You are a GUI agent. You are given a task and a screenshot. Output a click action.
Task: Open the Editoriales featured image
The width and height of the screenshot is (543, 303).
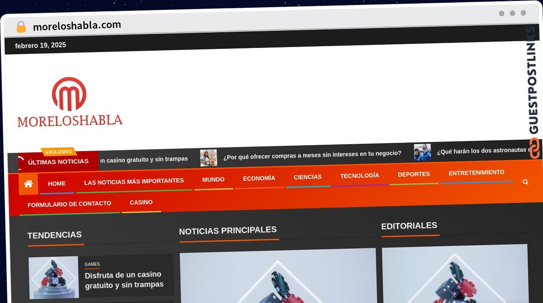click(455, 273)
